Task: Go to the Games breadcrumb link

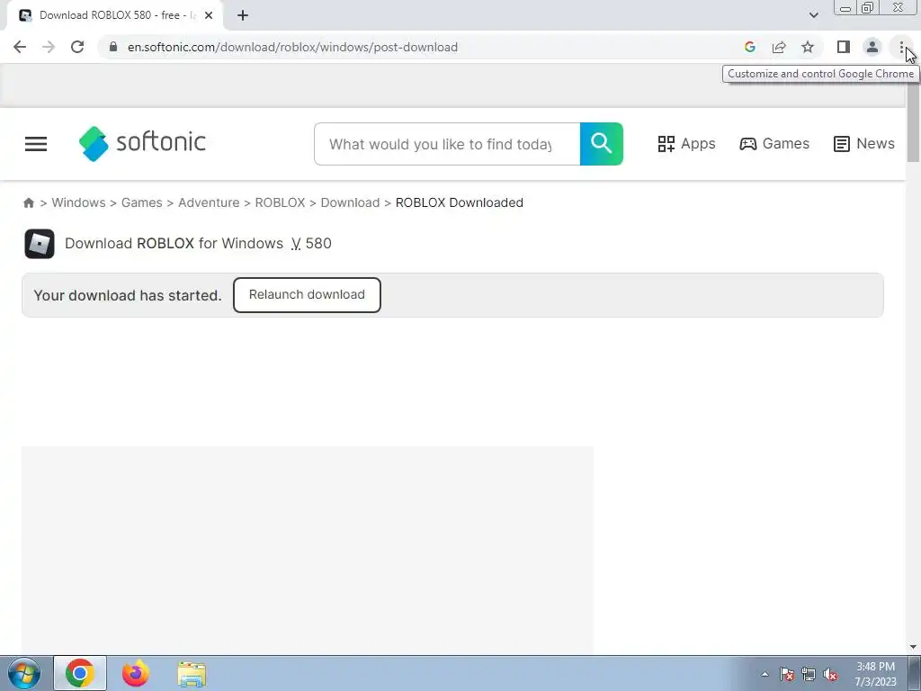Action: 141,202
